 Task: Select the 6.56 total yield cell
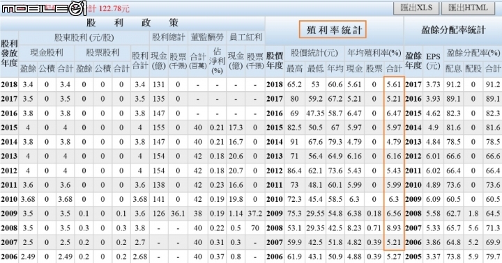[393, 214]
